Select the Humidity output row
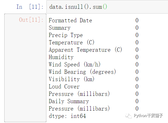This screenshot has height=123, width=168. click(x=94, y=57)
